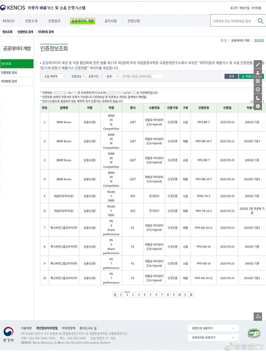Click the home icon in breadcrumb

[x=222, y=40]
